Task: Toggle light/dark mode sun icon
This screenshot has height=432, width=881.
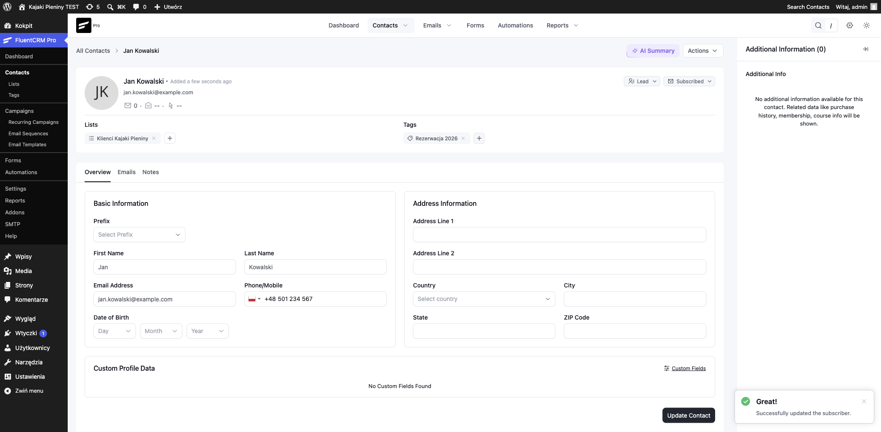Action: [x=867, y=25]
